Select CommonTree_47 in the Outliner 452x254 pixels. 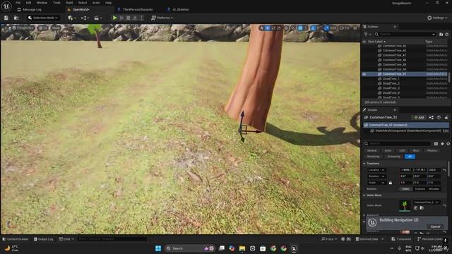coord(394,55)
